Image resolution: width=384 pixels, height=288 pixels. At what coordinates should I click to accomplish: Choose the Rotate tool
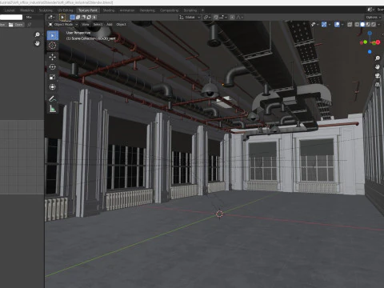pyautogui.click(x=53, y=67)
